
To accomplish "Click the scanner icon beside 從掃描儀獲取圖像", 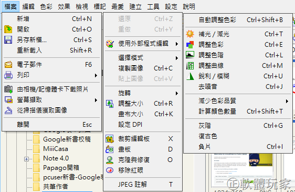I will [8, 110].
